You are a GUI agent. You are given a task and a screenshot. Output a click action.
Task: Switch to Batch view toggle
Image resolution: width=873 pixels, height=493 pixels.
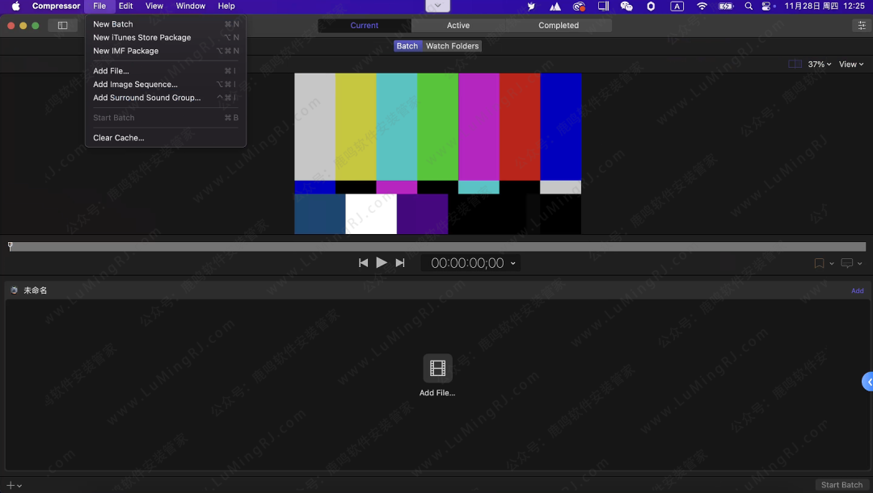click(407, 46)
